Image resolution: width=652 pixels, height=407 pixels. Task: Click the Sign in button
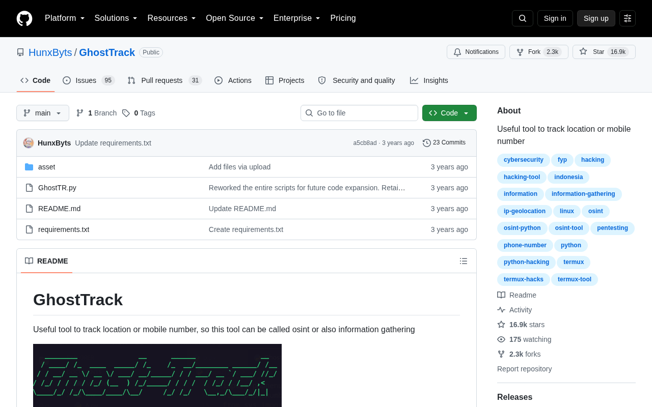coord(555,18)
